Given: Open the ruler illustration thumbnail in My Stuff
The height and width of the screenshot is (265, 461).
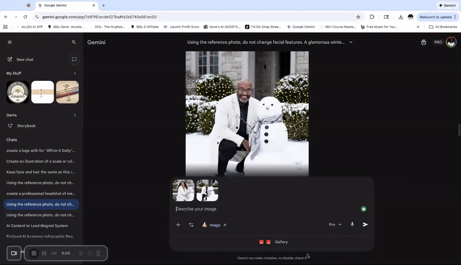Looking at the screenshot, I should (43, 92).
